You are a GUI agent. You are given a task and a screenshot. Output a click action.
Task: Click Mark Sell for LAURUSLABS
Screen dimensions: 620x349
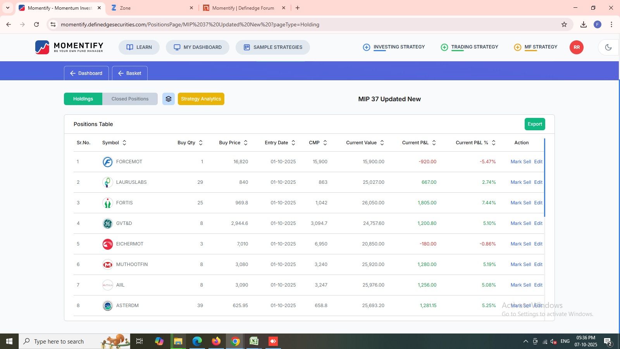tap(520, 182)
